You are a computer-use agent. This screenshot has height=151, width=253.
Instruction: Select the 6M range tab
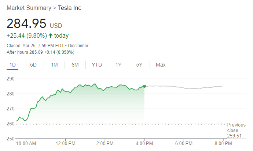tap(75, 65)
